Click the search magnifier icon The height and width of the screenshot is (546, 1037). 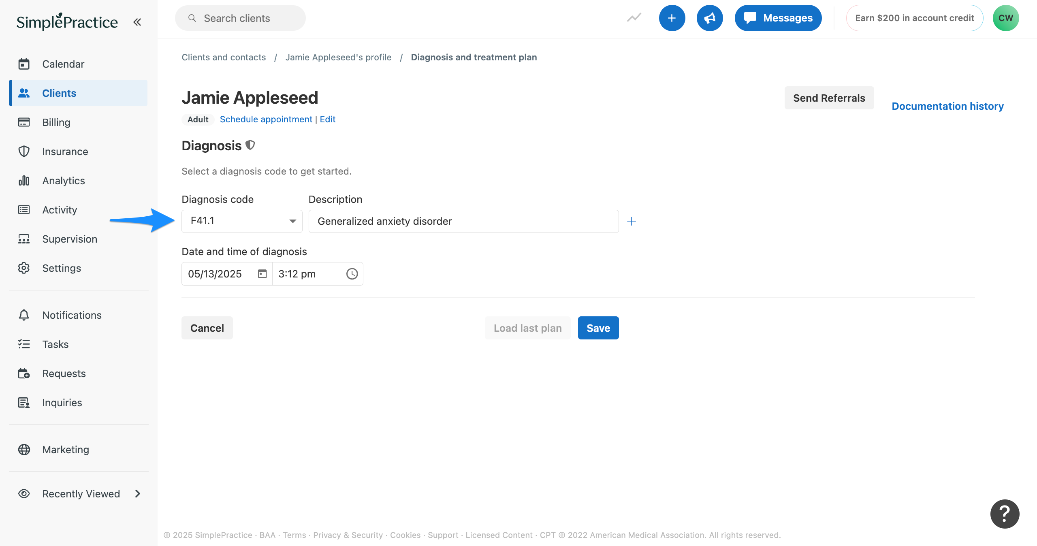192,18
